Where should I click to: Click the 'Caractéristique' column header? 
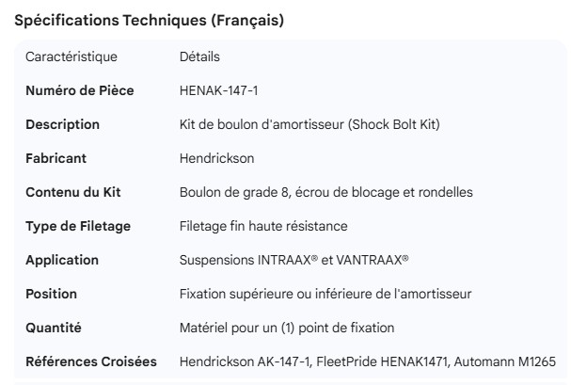[x=71, y=57]
